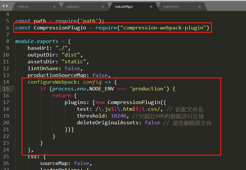The image size is (246, 170).
Task: Click the sourceMap property on line 26
Action: click(x=54, y=163)
